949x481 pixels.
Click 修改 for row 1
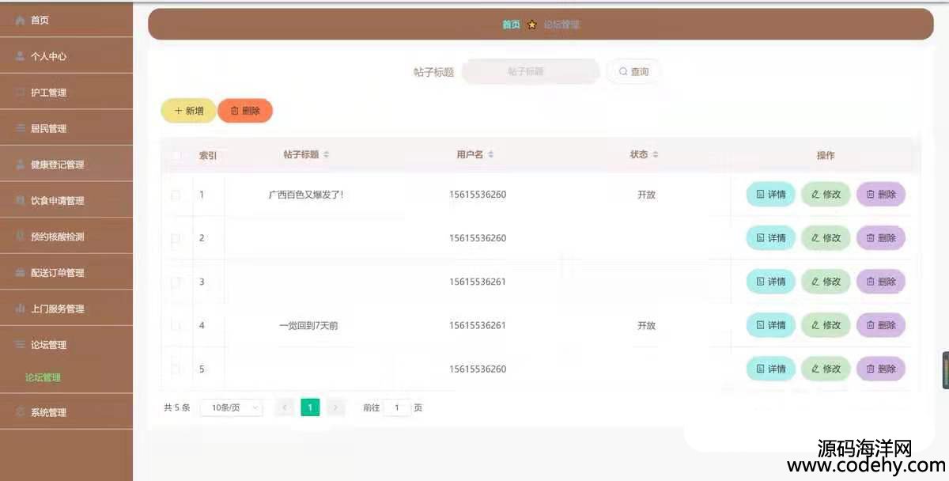click(x=826, y=195)
